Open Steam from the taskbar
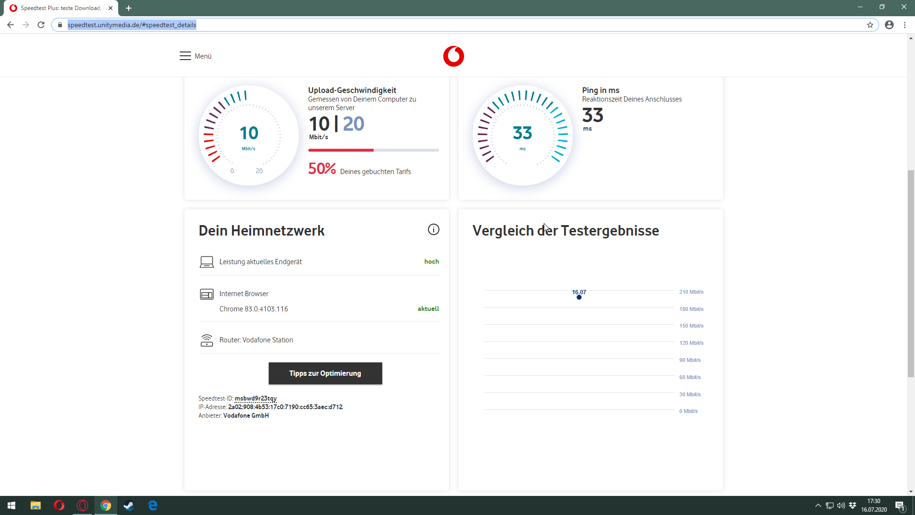This screenshot has width=915, height=515. pos(129,505)
